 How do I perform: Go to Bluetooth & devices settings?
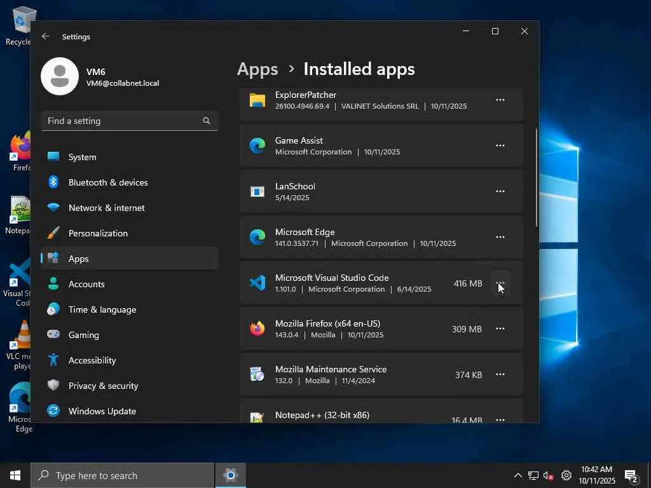107,182
